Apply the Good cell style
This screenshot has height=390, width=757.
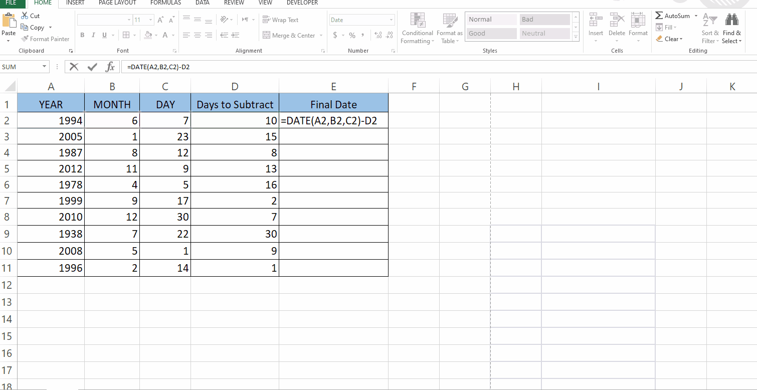click(491, 34)
